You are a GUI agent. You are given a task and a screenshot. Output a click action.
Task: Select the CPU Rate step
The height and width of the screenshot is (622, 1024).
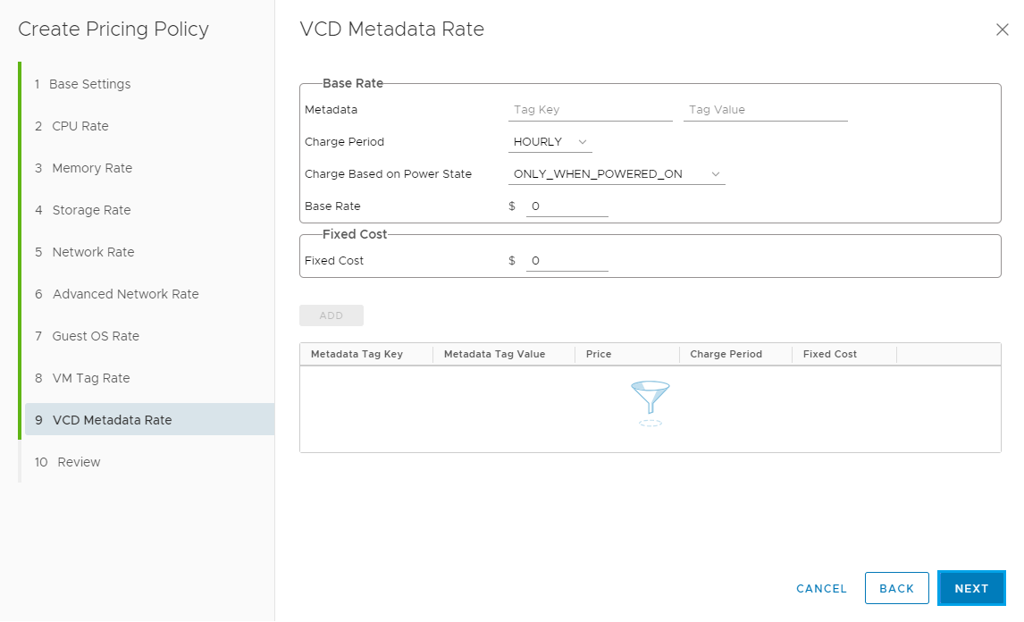click(x=80, y=126)
